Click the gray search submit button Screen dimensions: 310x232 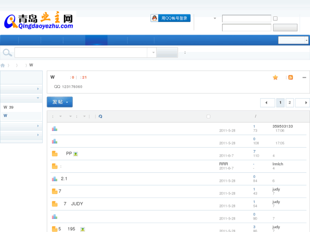click(167, 52)
